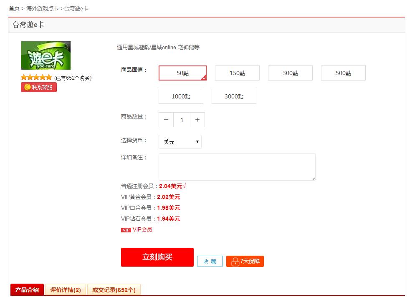The image size is (407, 297).
Task: Open the 遊e卡 product image
Action: 46,55
